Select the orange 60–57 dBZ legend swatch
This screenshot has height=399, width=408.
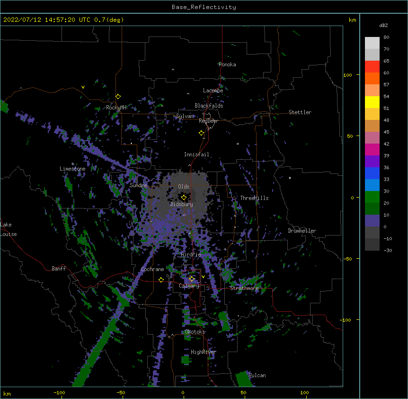[372, 78]
